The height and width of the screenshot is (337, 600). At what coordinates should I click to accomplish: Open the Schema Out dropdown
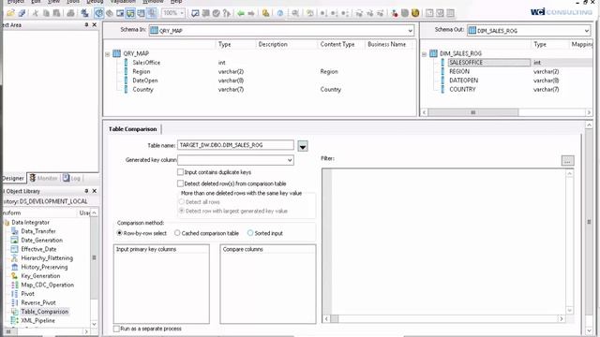pos(587,31)
